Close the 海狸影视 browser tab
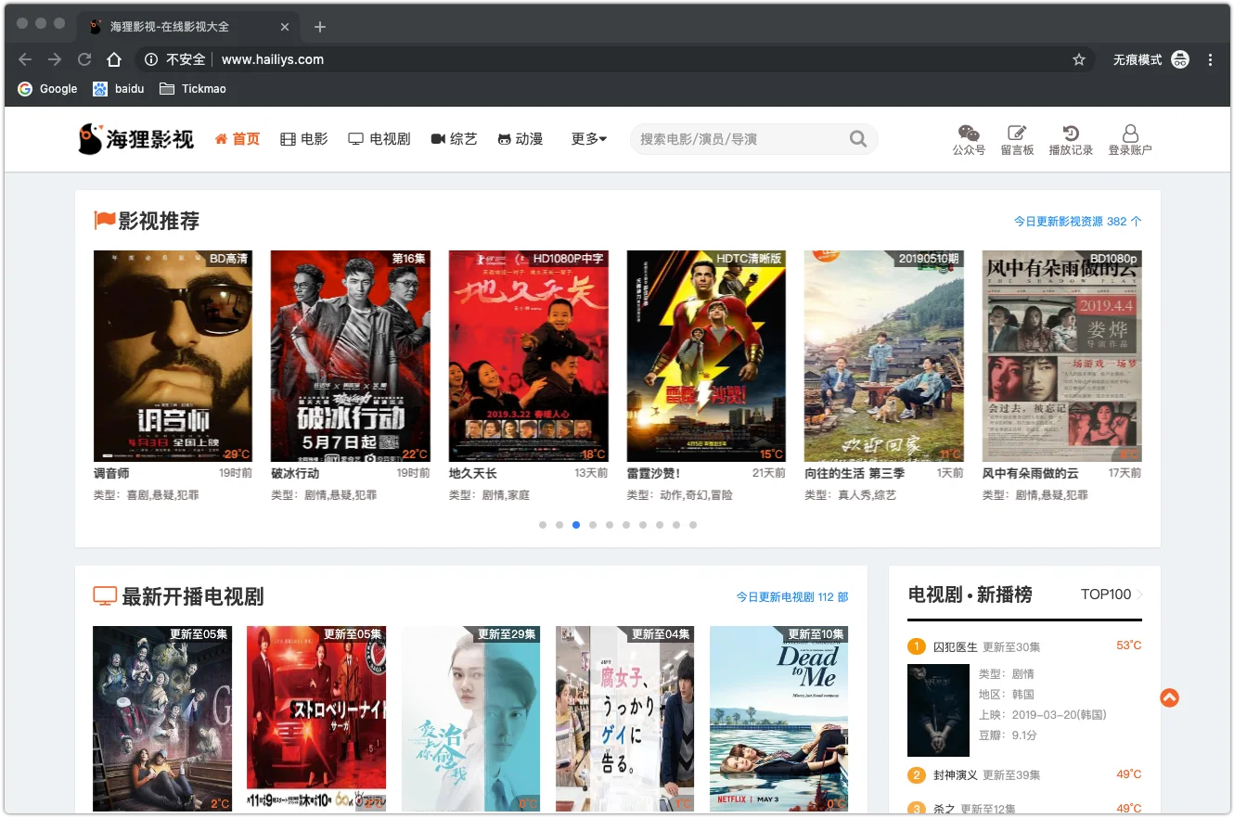 pos(285,27)
